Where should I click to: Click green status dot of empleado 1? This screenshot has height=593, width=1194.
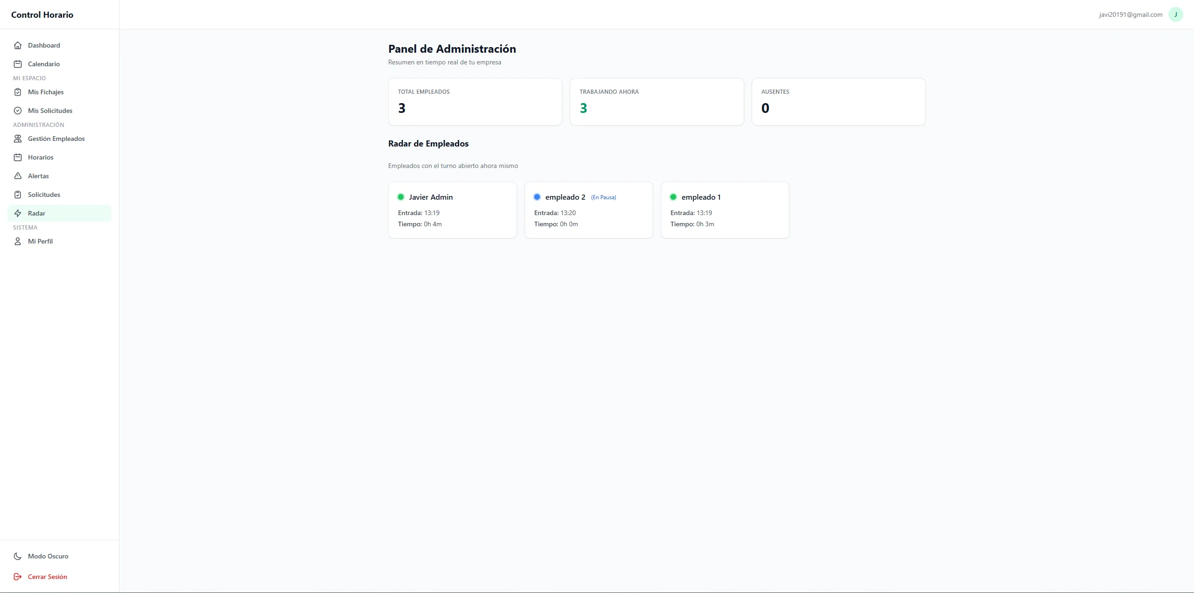673,197
